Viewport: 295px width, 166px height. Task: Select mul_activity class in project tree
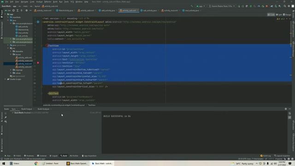click(22, 33)
